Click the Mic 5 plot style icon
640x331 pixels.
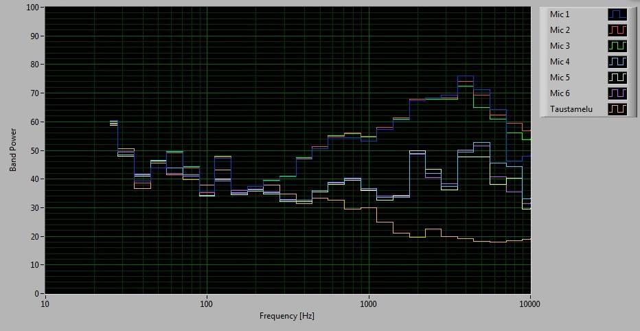pyautogui.click(x=617, y=77)
